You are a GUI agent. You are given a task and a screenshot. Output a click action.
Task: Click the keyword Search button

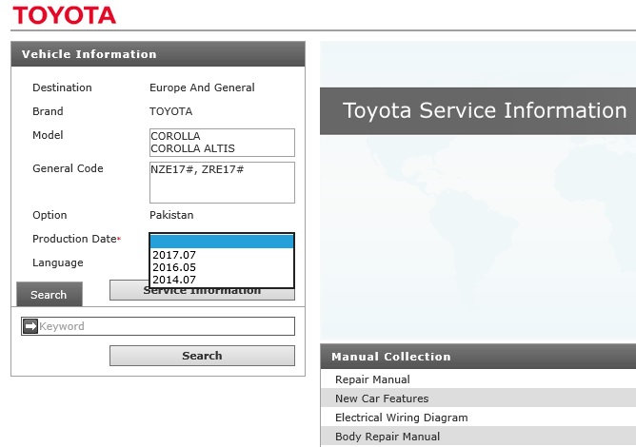pos(202,356)
